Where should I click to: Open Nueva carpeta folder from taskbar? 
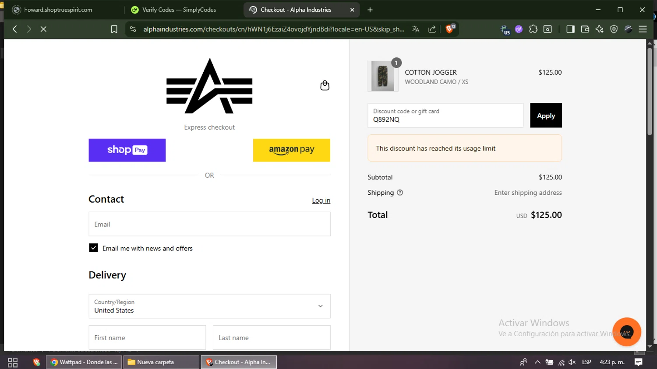(161, 362)
